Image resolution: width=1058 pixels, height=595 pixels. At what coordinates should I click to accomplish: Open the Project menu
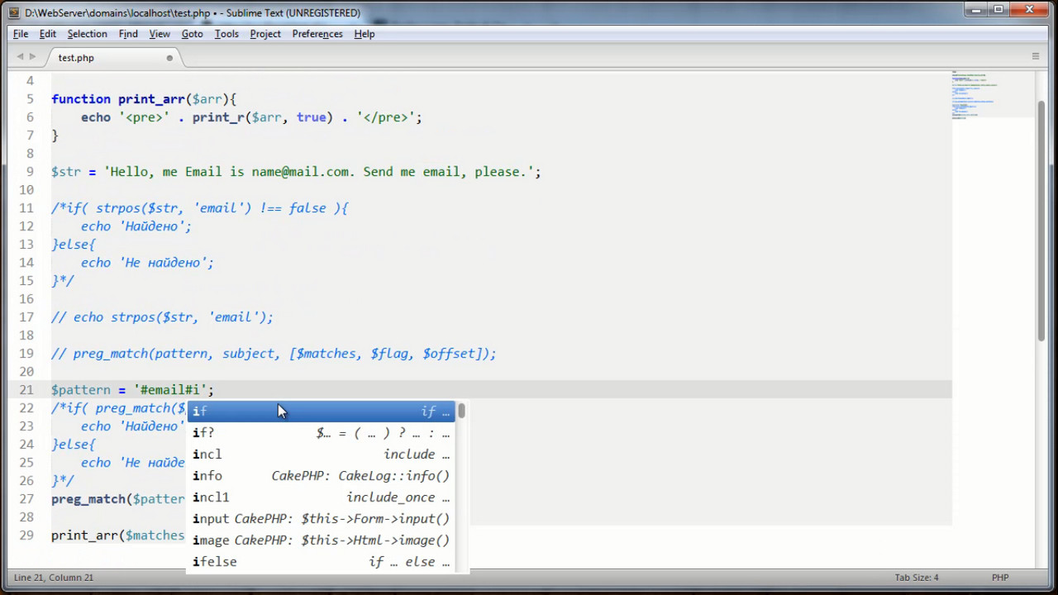265,34
